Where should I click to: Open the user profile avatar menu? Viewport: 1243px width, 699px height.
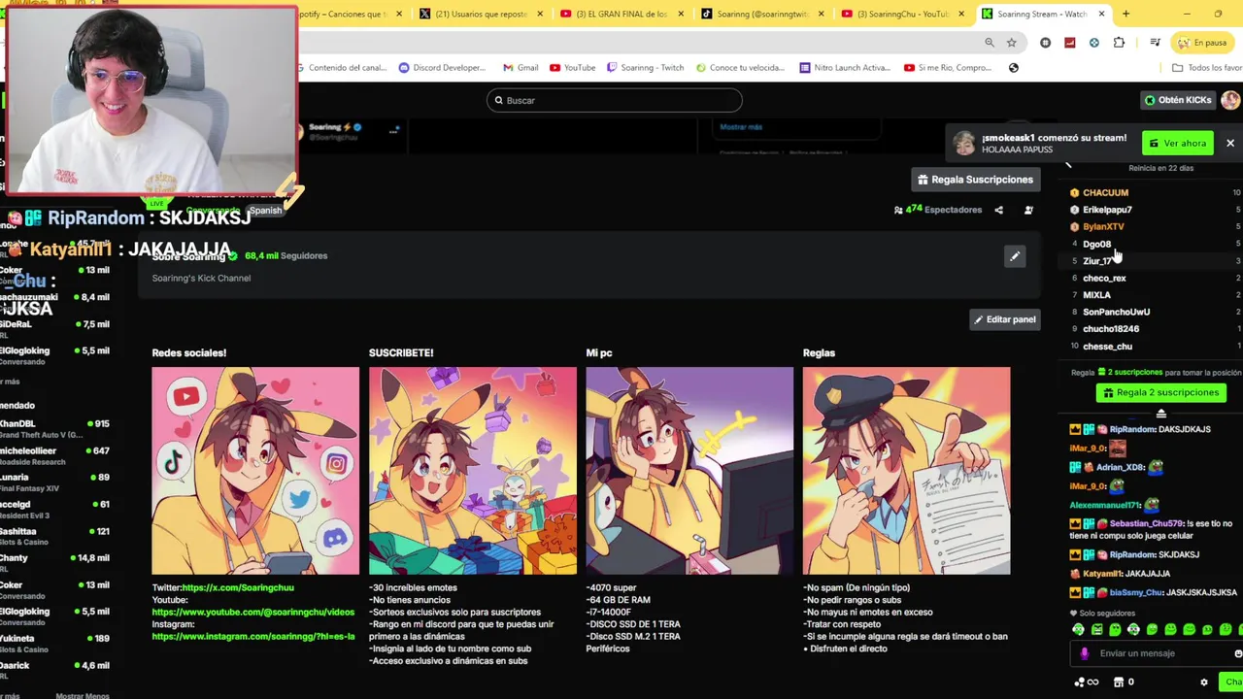pos(1230,100)
